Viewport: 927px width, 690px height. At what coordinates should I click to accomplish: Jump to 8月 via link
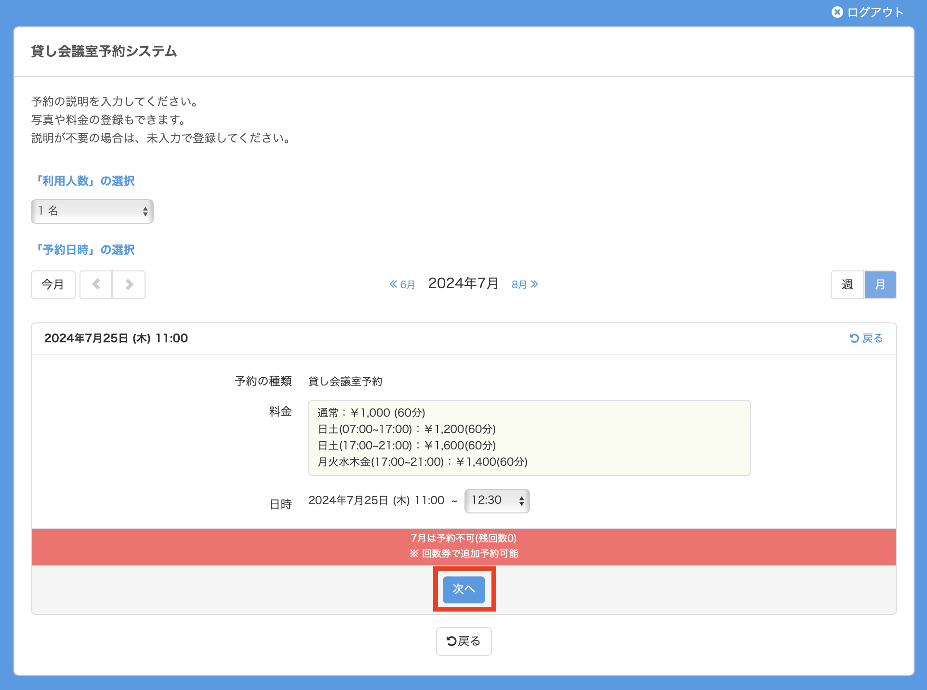click(525, 284)
